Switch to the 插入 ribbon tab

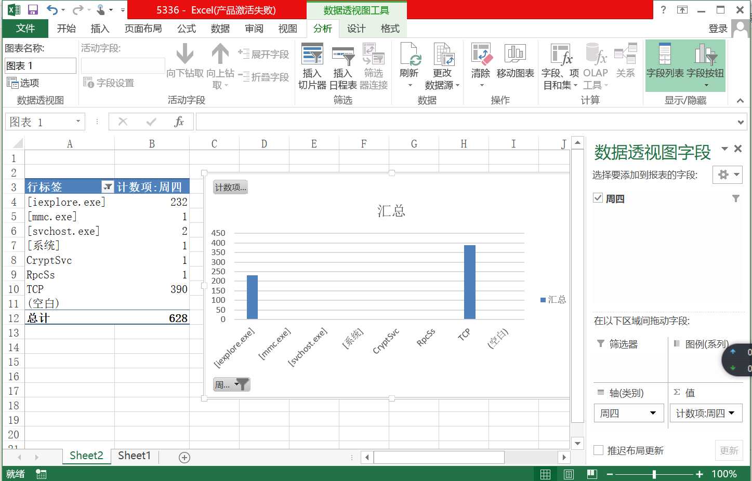(100, 29)
